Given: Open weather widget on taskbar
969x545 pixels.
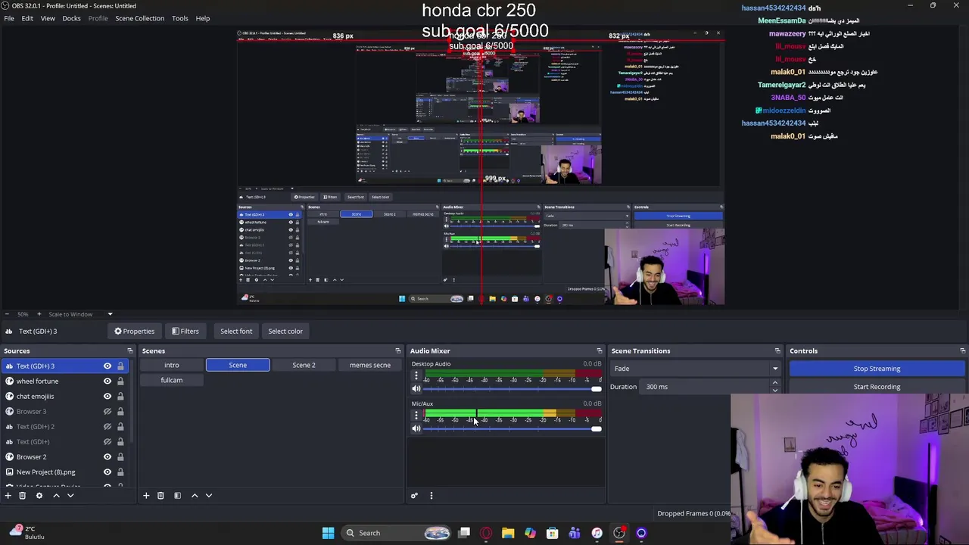Looking at the screenshot, I should pyautogui.click(x=27, y=533).
